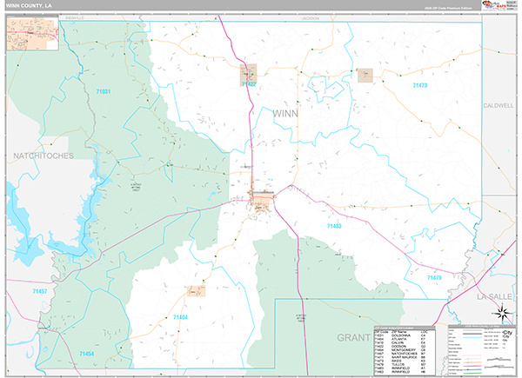This screenshot has height=378, width=522.
Task: Click the 71454 ZIP code label
Action: (x=85, y=354)
